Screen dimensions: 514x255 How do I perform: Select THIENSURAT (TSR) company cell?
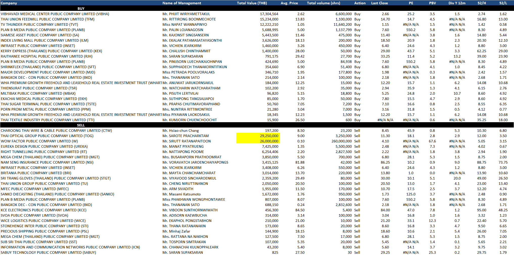[39, 88]
